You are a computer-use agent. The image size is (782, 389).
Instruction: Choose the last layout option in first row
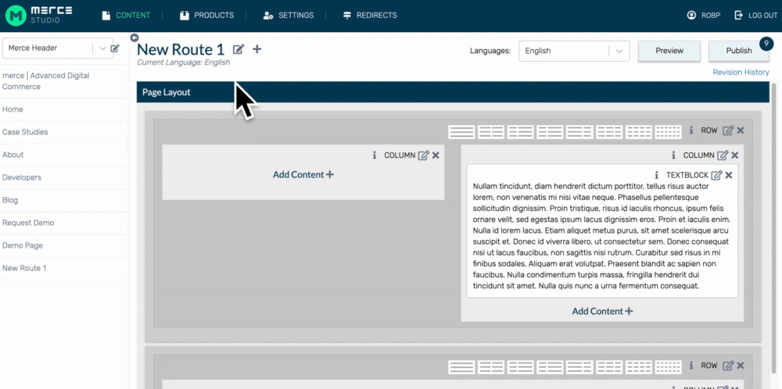click(668, 131)
